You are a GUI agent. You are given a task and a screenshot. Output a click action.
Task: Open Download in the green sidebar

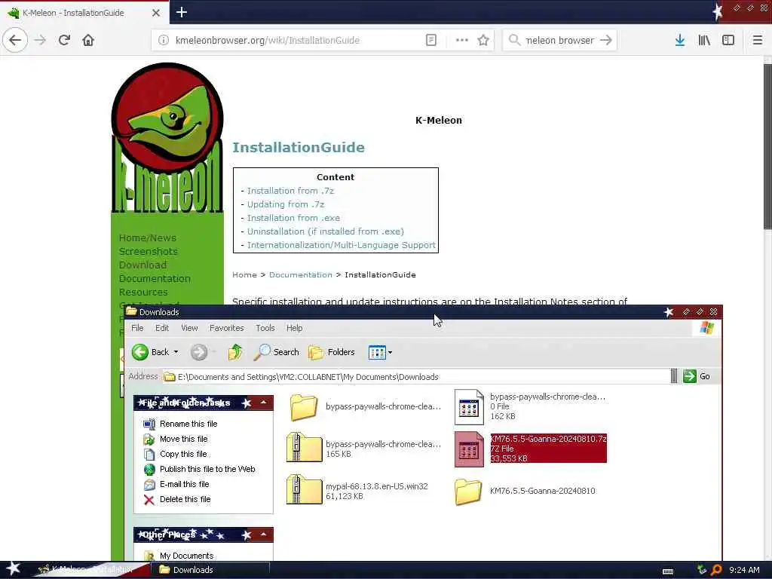coord(142,265)
